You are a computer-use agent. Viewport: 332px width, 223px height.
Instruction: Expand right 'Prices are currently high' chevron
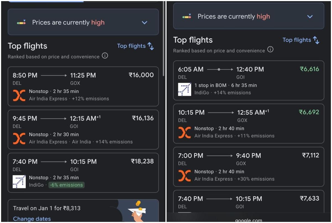tap(310, 17)
